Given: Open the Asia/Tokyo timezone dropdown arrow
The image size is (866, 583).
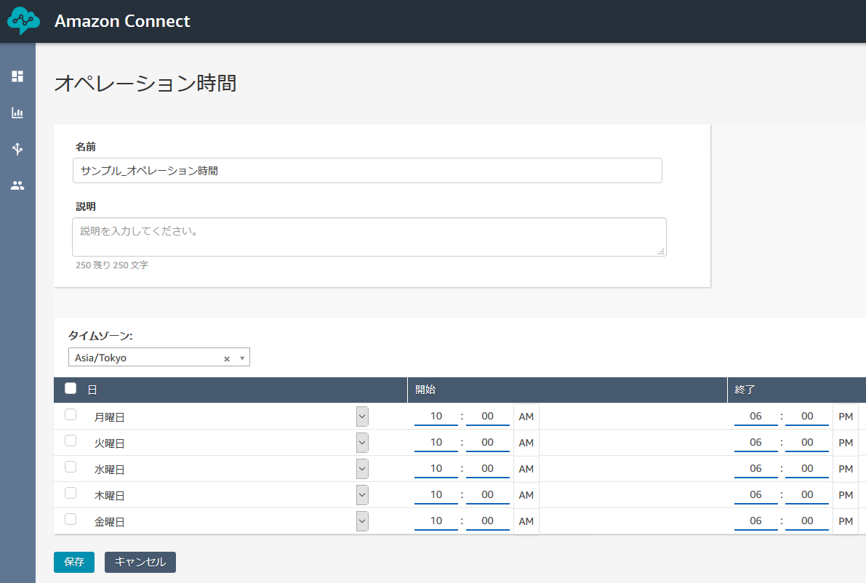Looking at the screenshot, I should [242, 358].
